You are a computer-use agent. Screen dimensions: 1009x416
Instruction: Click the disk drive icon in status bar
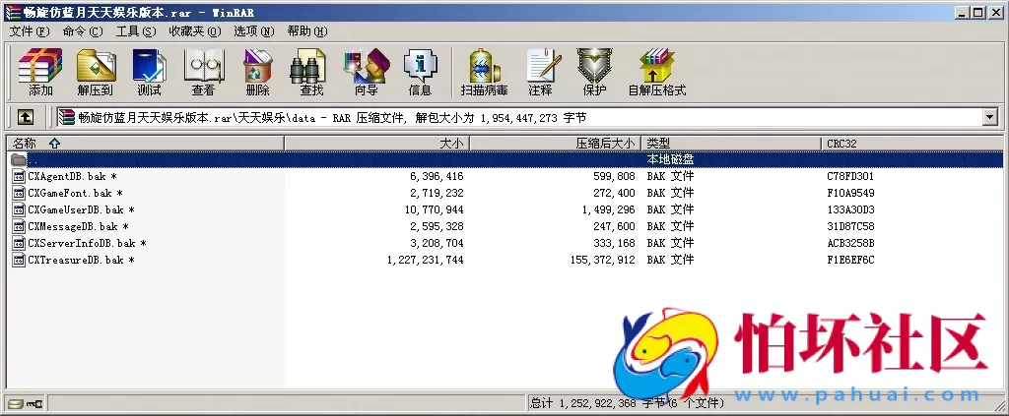pyautogui.click(x=14, y=404)
